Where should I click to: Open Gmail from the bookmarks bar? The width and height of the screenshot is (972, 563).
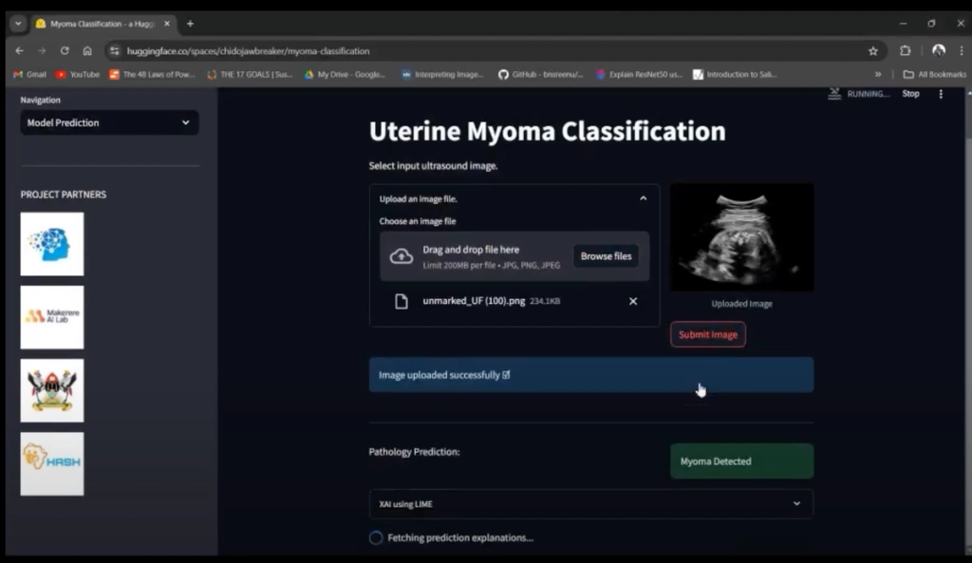point(28,73)
